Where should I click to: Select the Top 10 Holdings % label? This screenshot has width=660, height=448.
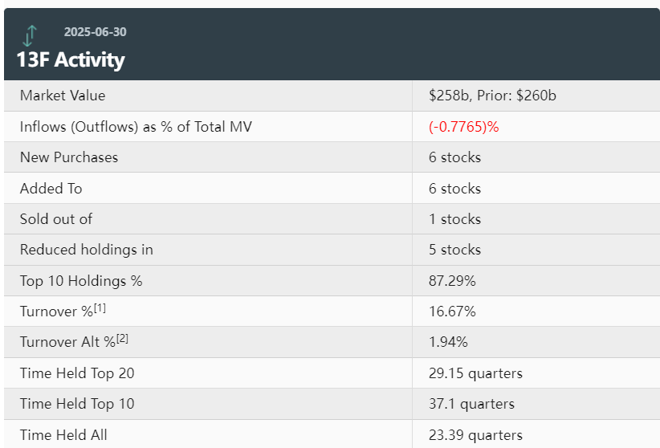(x=81, y=281)
